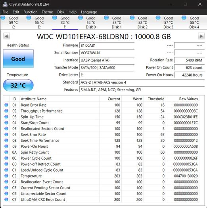The width and height of the screenshot is (207, 208).
Task: Open the Help menu
Action: pyautogui.click(x=73, y=12)
